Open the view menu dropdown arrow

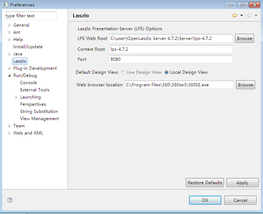[256, 15]
